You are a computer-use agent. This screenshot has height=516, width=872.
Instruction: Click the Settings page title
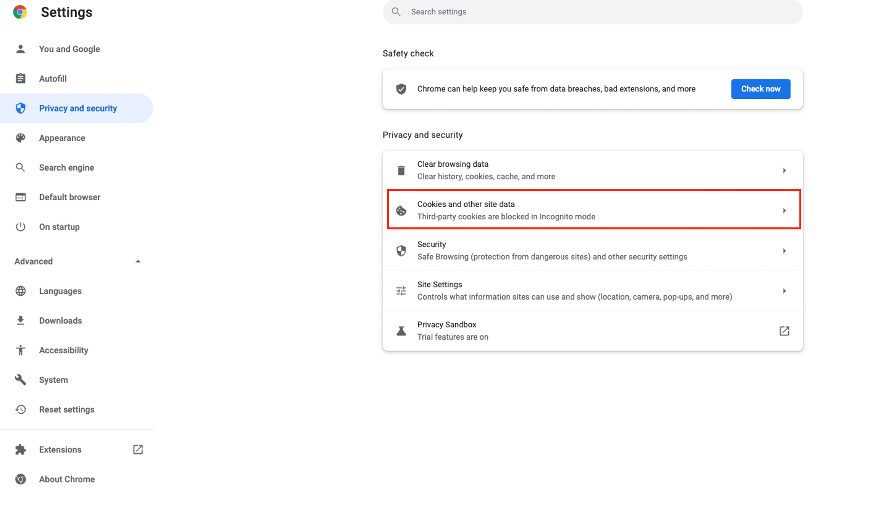coord(66,12)
